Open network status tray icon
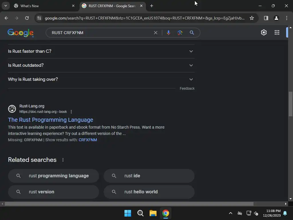This screenshot has width=293, height=220. pos(249,213)
